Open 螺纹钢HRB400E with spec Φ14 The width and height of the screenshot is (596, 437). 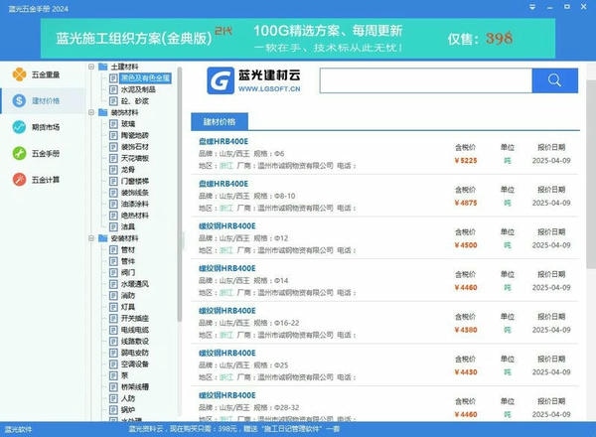click(x=227, y=268)
